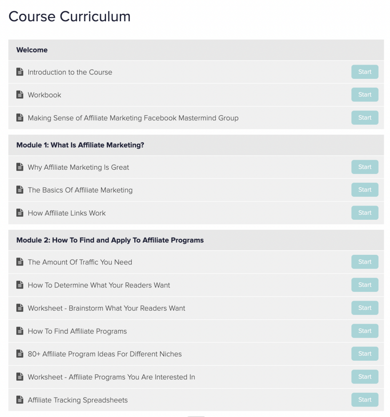Click document icon beside Why Affiliate Marketing Is Great

pos(20,167)
